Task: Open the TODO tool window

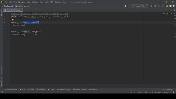Action: point(31,90)
